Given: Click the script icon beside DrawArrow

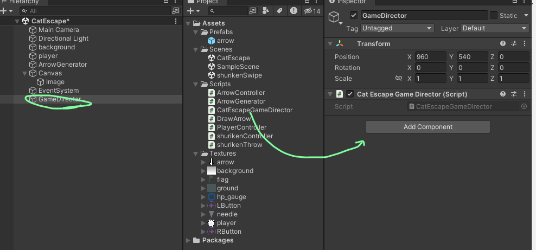Looking at the screenshot, I should 212,119.
